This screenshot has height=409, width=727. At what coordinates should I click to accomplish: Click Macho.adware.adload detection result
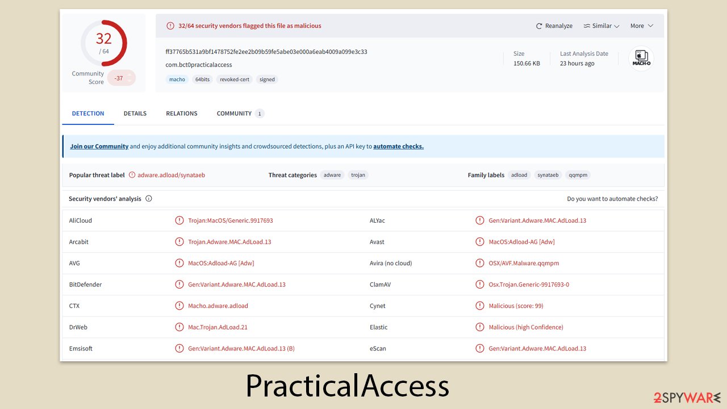[218, 306]
